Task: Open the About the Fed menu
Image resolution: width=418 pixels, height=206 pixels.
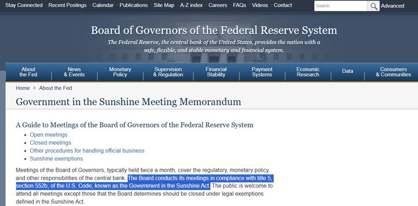Action: [28, 72]
